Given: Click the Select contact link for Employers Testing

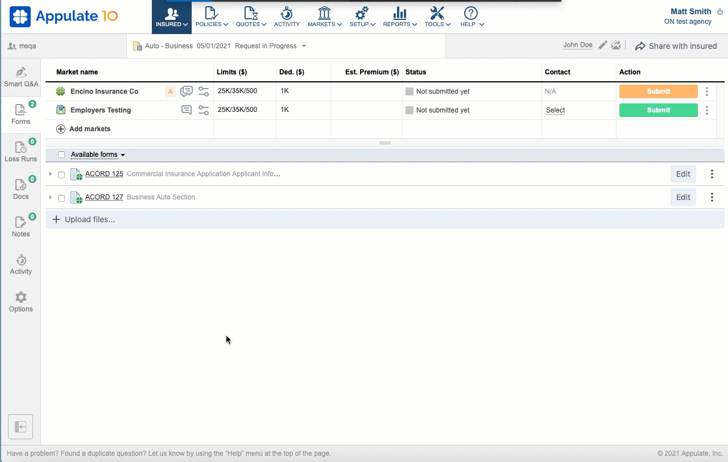Looking at the screenshot, I should [556, 110].
